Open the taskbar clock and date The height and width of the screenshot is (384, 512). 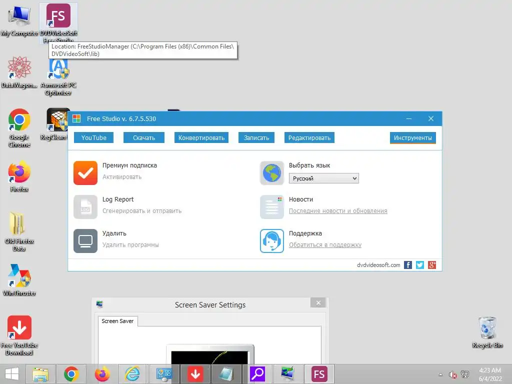pos(490,374)
